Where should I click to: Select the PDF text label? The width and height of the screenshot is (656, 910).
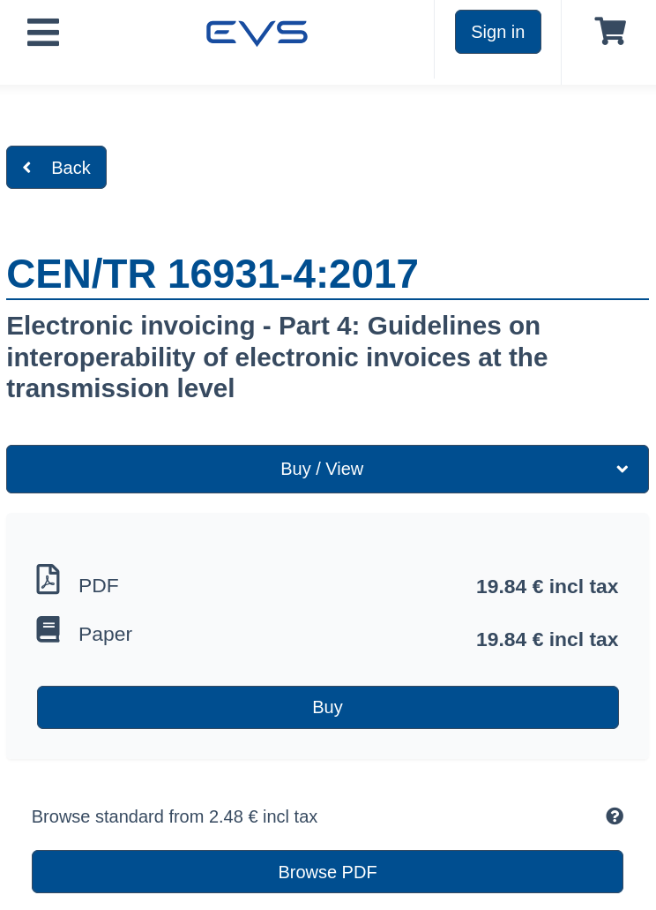point(98,585)
